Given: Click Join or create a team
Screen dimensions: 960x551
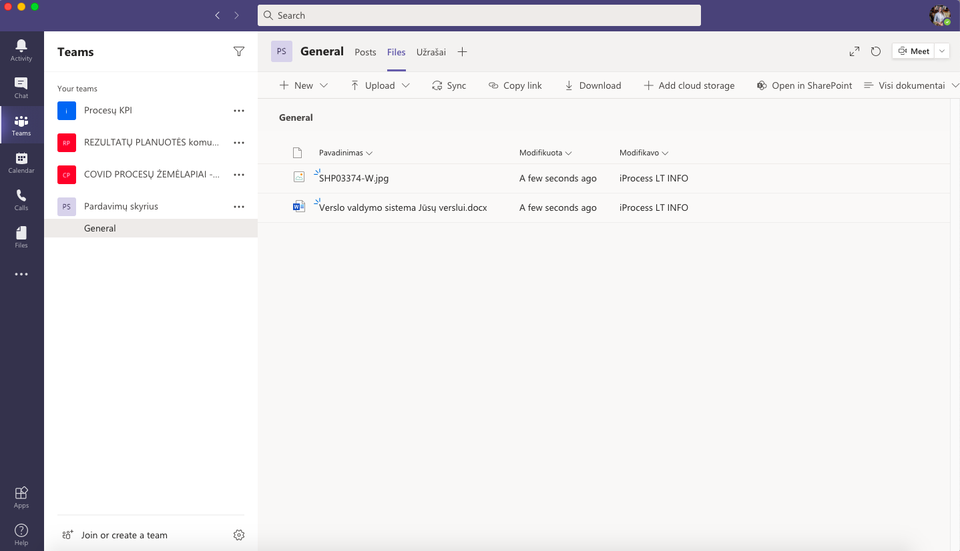Looking at the screenshot, I should pos(115,535).
